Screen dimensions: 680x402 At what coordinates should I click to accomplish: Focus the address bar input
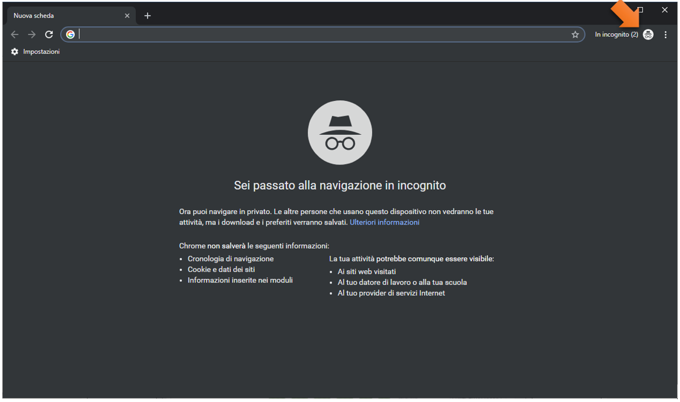coord(323,34)
